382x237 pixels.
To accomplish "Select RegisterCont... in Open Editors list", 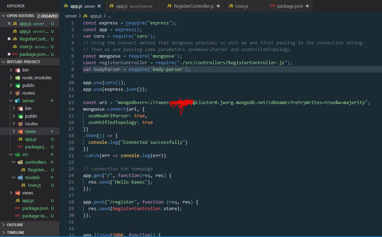I will [29, 39].
